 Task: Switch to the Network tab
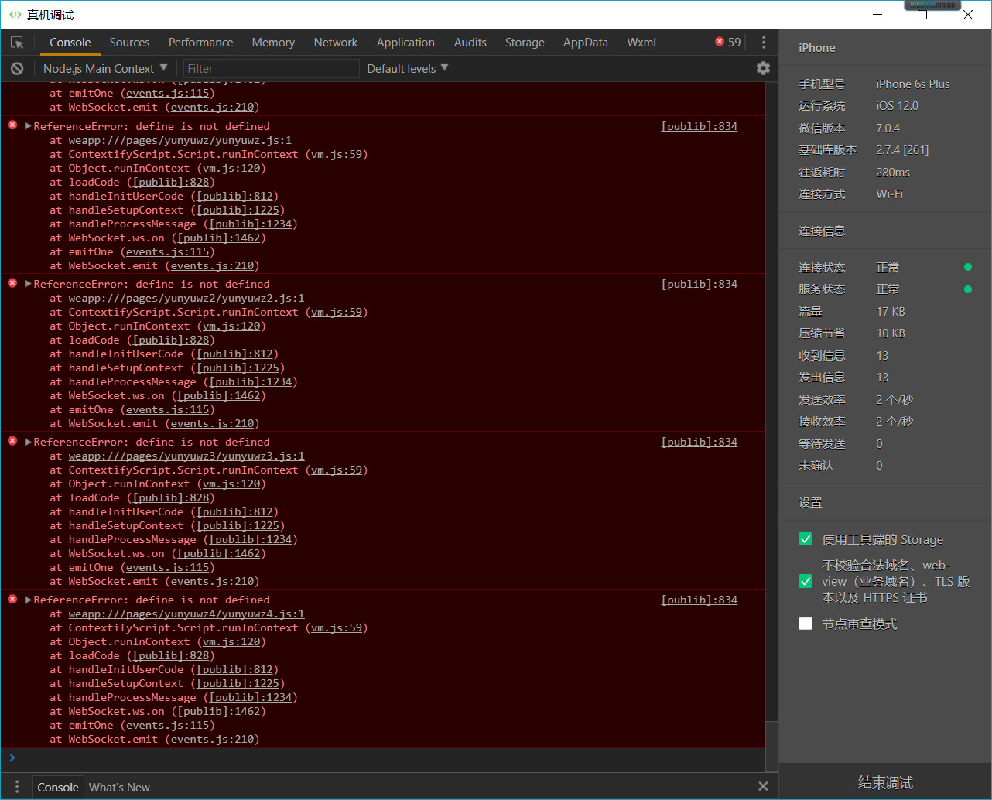point(336,43)
